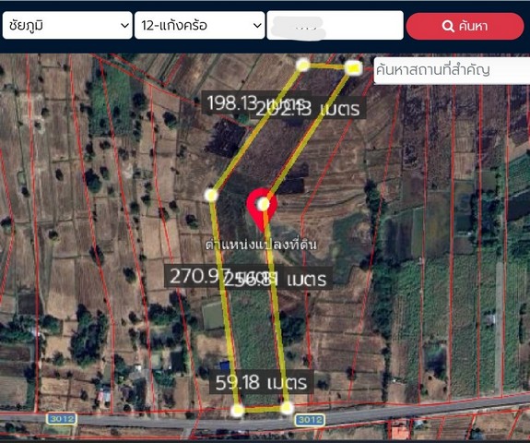The width and height of the screenshot is (530, 443).
Task: Select the bottom-right polygon vertex near road
Action: tap(287, 408)
